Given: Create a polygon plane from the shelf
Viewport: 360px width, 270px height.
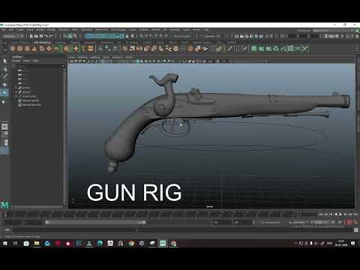Looking at the screenshot, I should click(49, 49).
